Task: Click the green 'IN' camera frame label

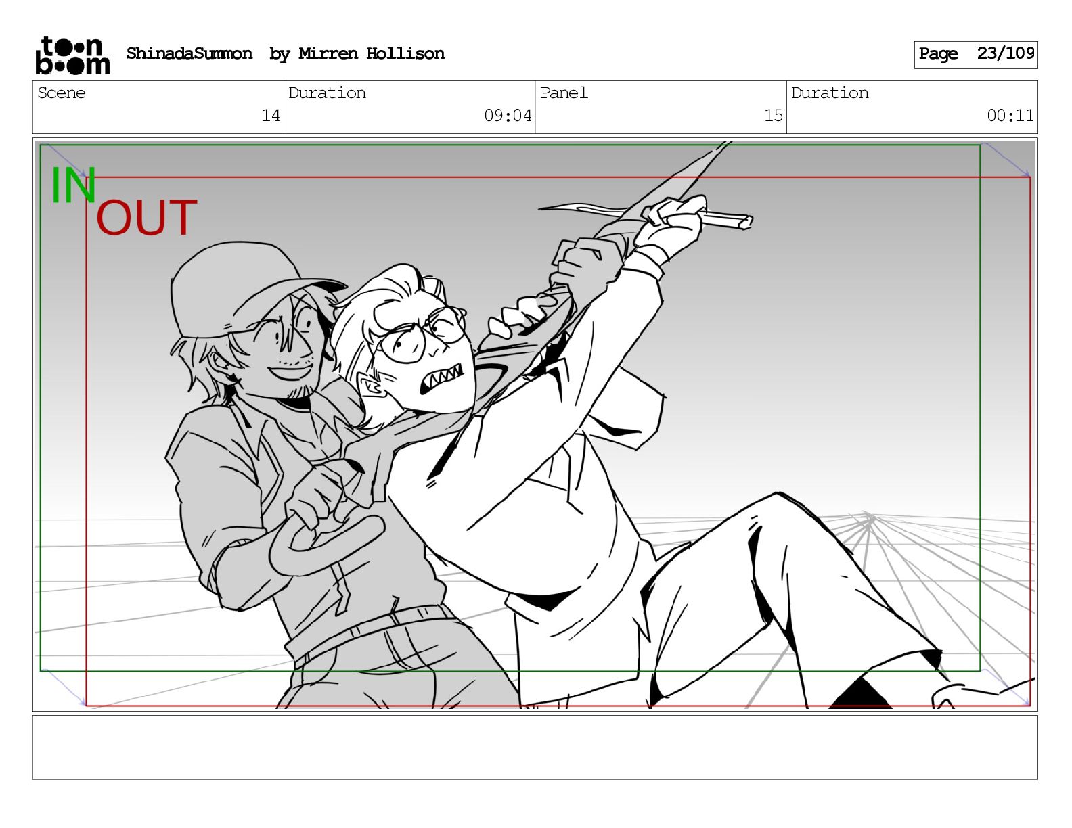Action: coord(73,185)
